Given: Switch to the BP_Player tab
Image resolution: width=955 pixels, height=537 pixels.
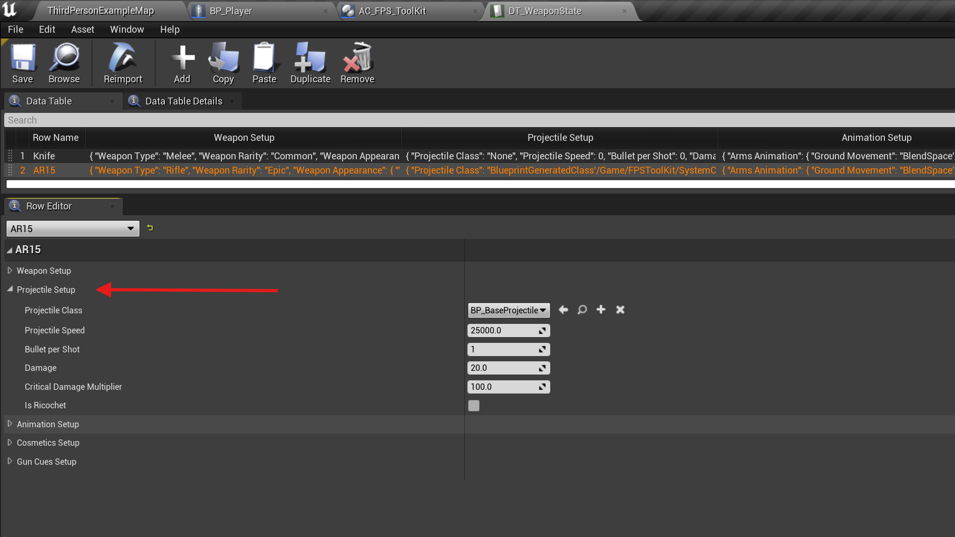Looking at the screenshot, I should click(x=231, y=11).
